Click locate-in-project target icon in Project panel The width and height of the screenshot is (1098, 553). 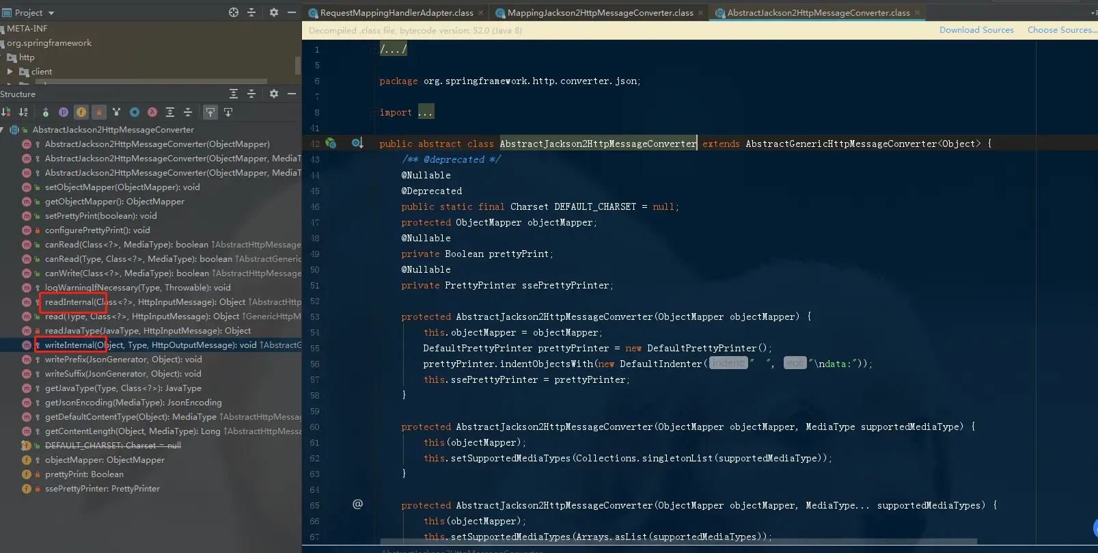click(x=234, y=12)
